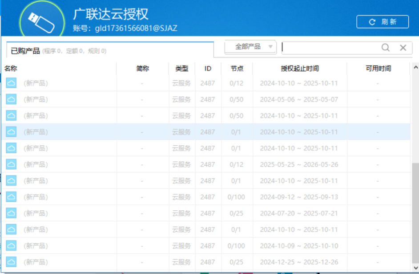This screenshot has height=274, width=419.
Task: Click cloud icon of row starting 2024-12-25
Action: (11, 262)
